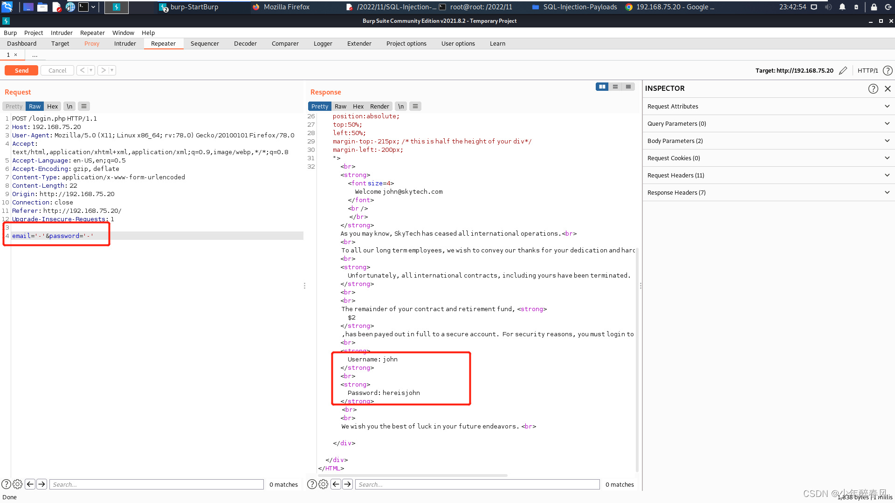
Task: Close the Inspector panel
Action: pos(888,88)
